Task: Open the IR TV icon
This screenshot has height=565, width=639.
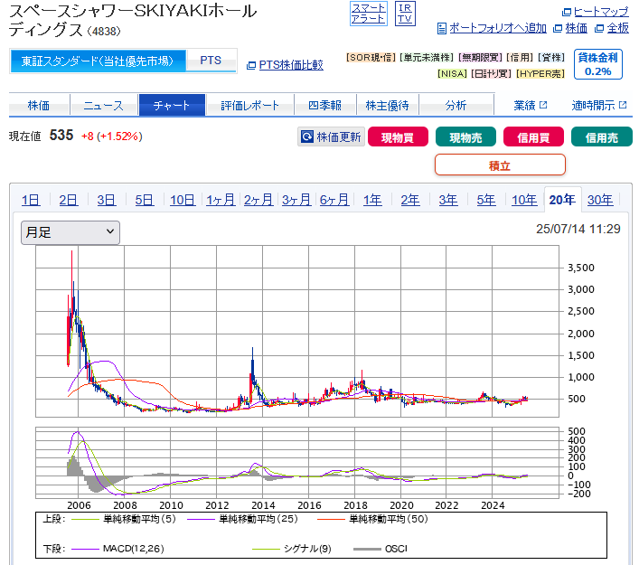Action: tap(405, 14)
